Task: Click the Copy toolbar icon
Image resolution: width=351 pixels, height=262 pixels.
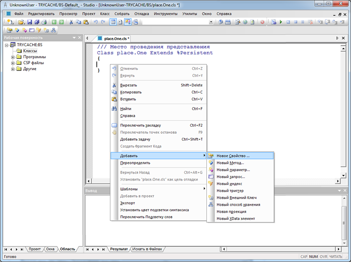Action: [78, 22]
